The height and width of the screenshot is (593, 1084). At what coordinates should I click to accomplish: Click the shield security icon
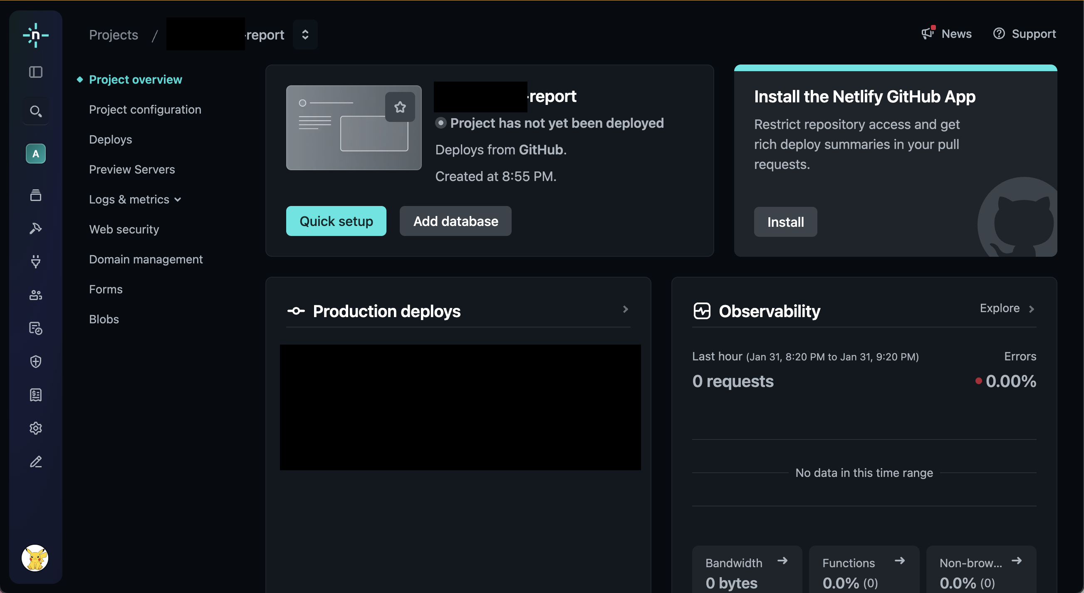(35, 362)
